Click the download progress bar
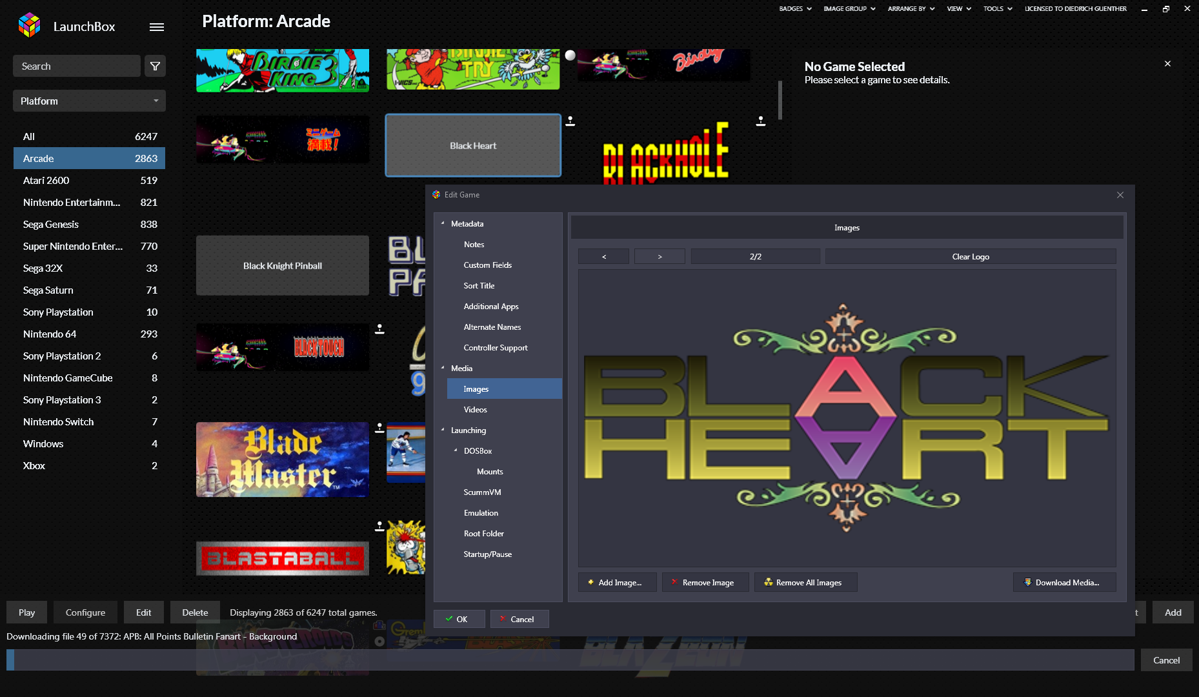This screenshot has width=1199, height=697. pyautogui.click(x=570, y=660)
